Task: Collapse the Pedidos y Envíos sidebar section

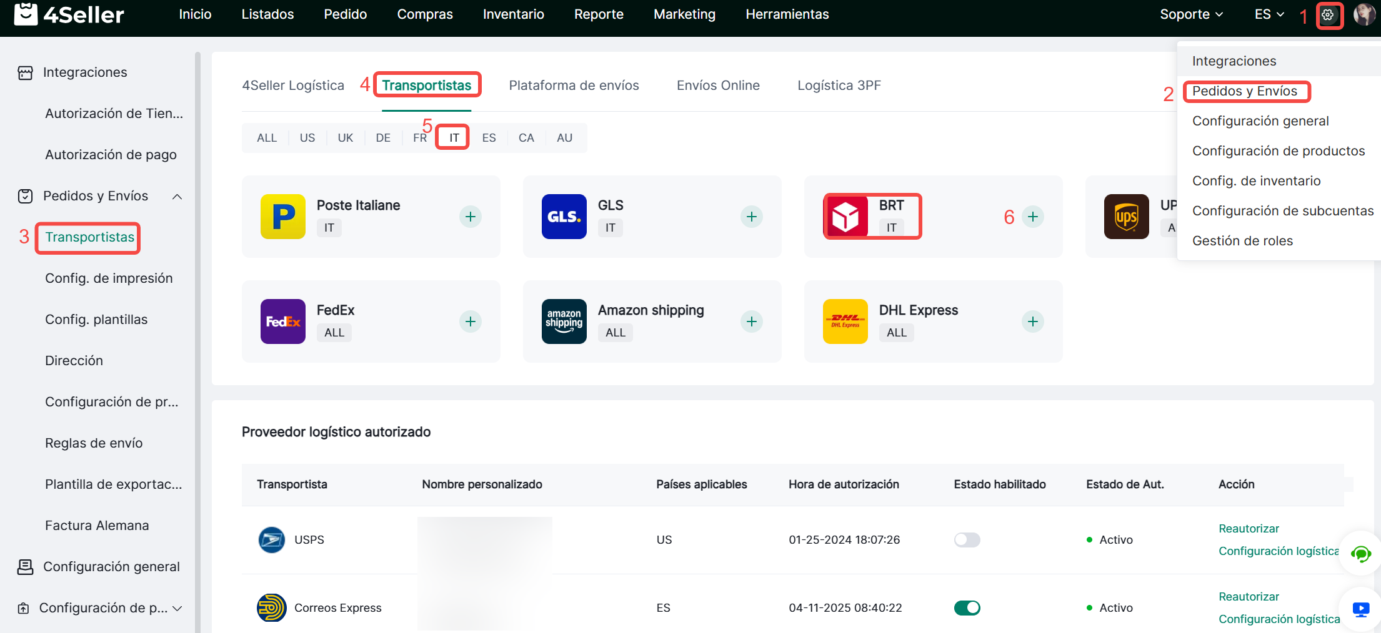Action: click(177, 197)
